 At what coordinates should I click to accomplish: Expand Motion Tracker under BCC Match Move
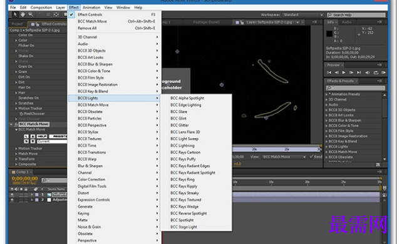point(16,148)
